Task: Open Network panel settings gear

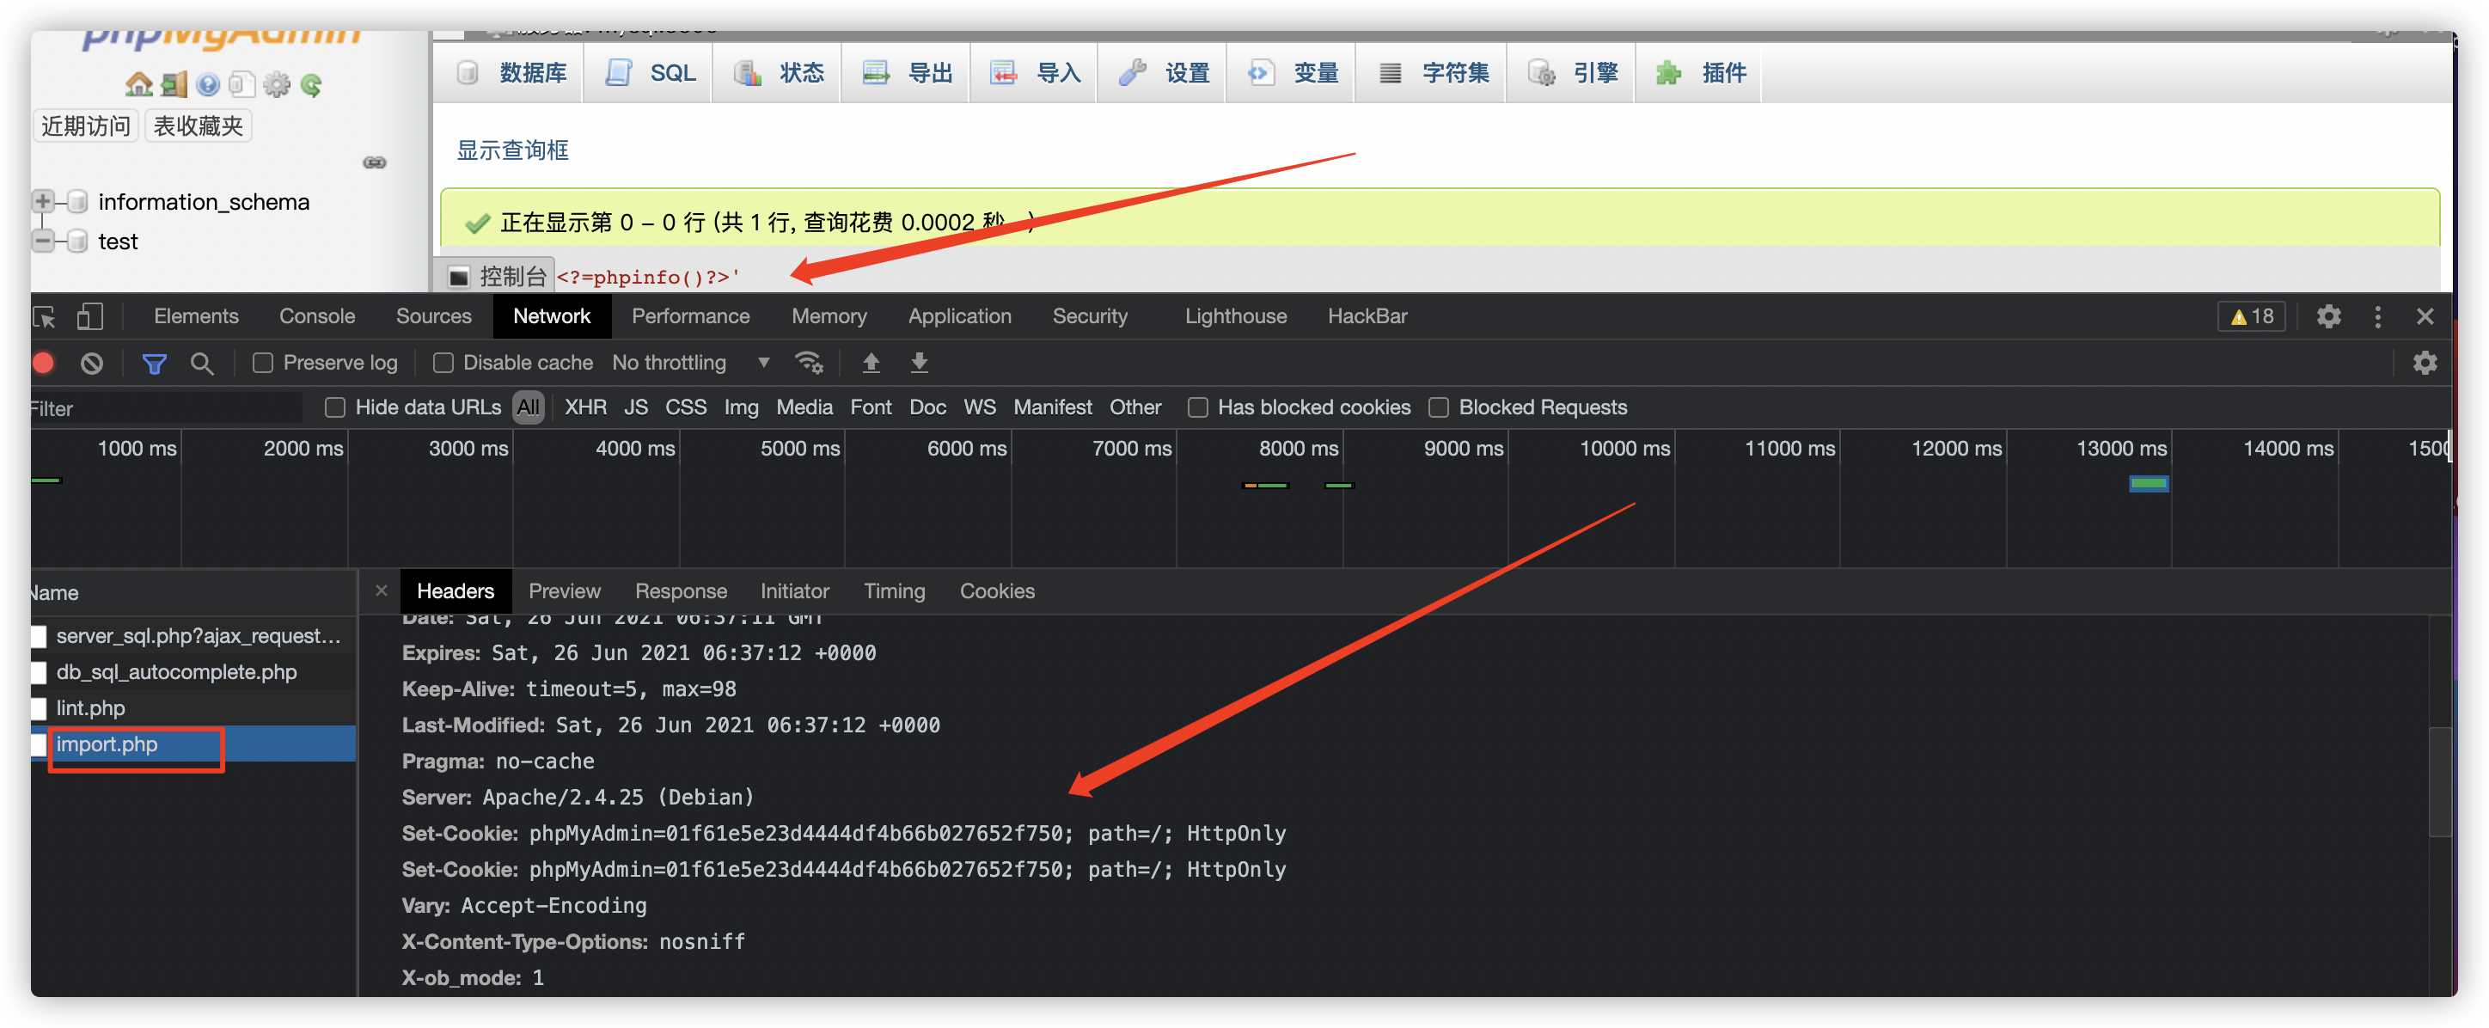Action: [2425, 364]
